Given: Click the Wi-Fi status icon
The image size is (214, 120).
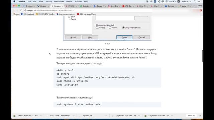Looking at the screenshot, I should (167, 1).
